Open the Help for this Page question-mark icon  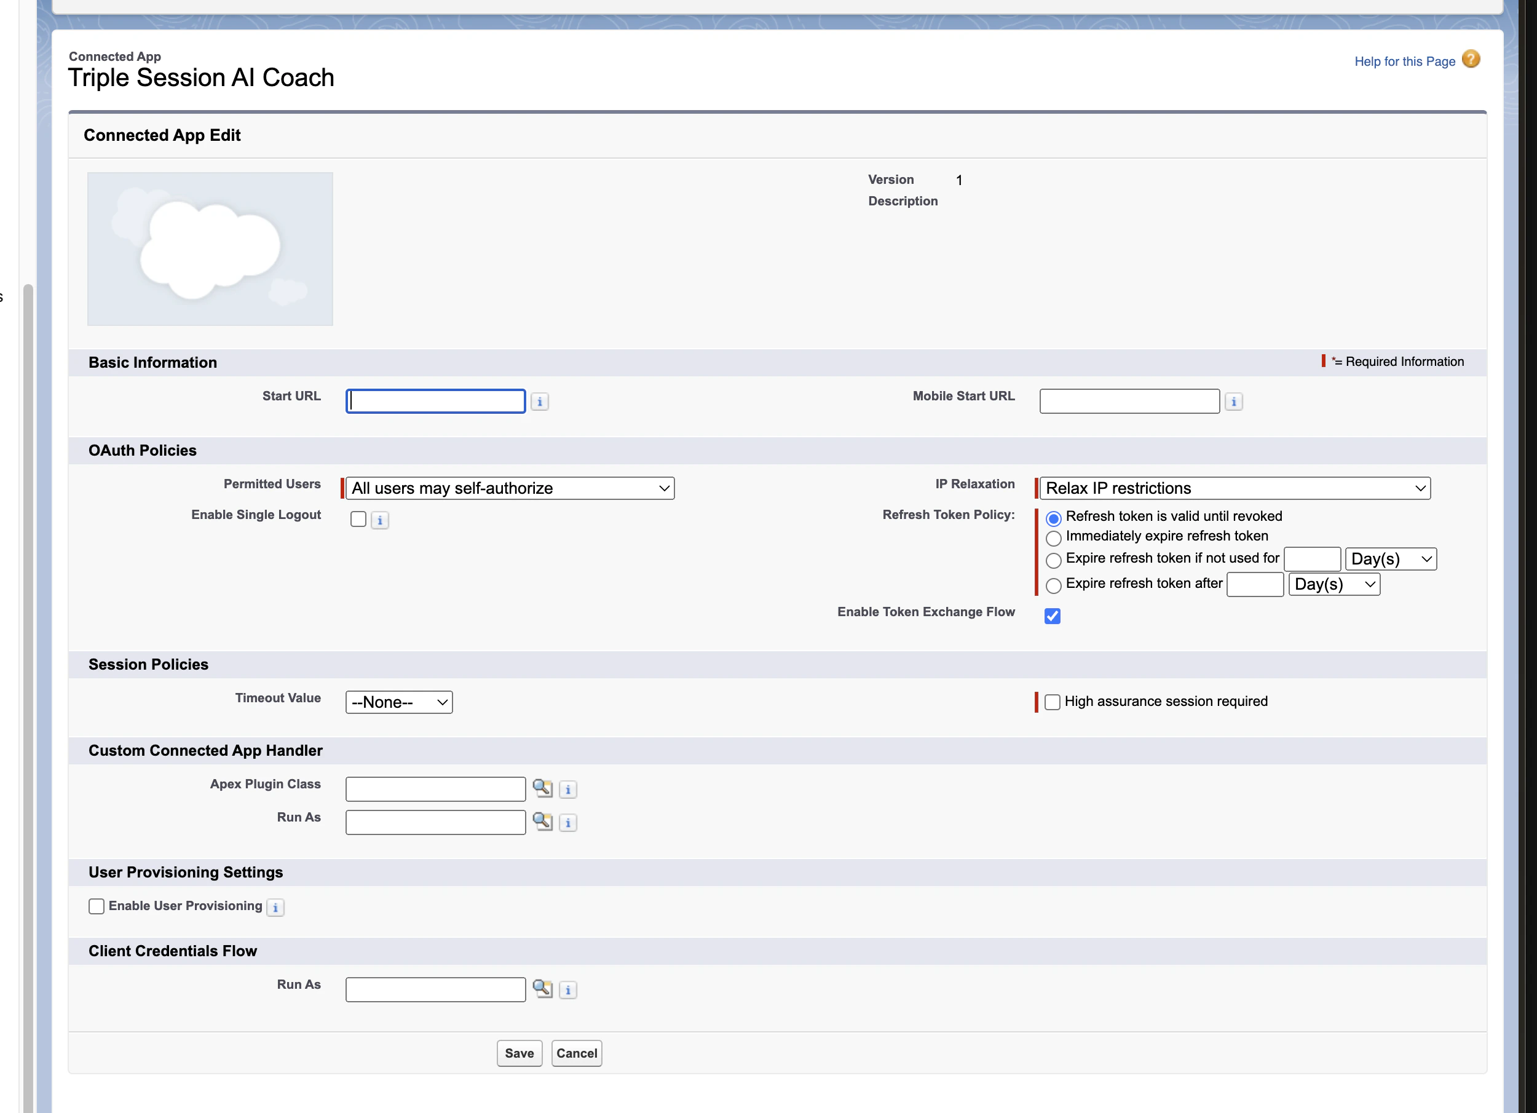point(1471,60)
